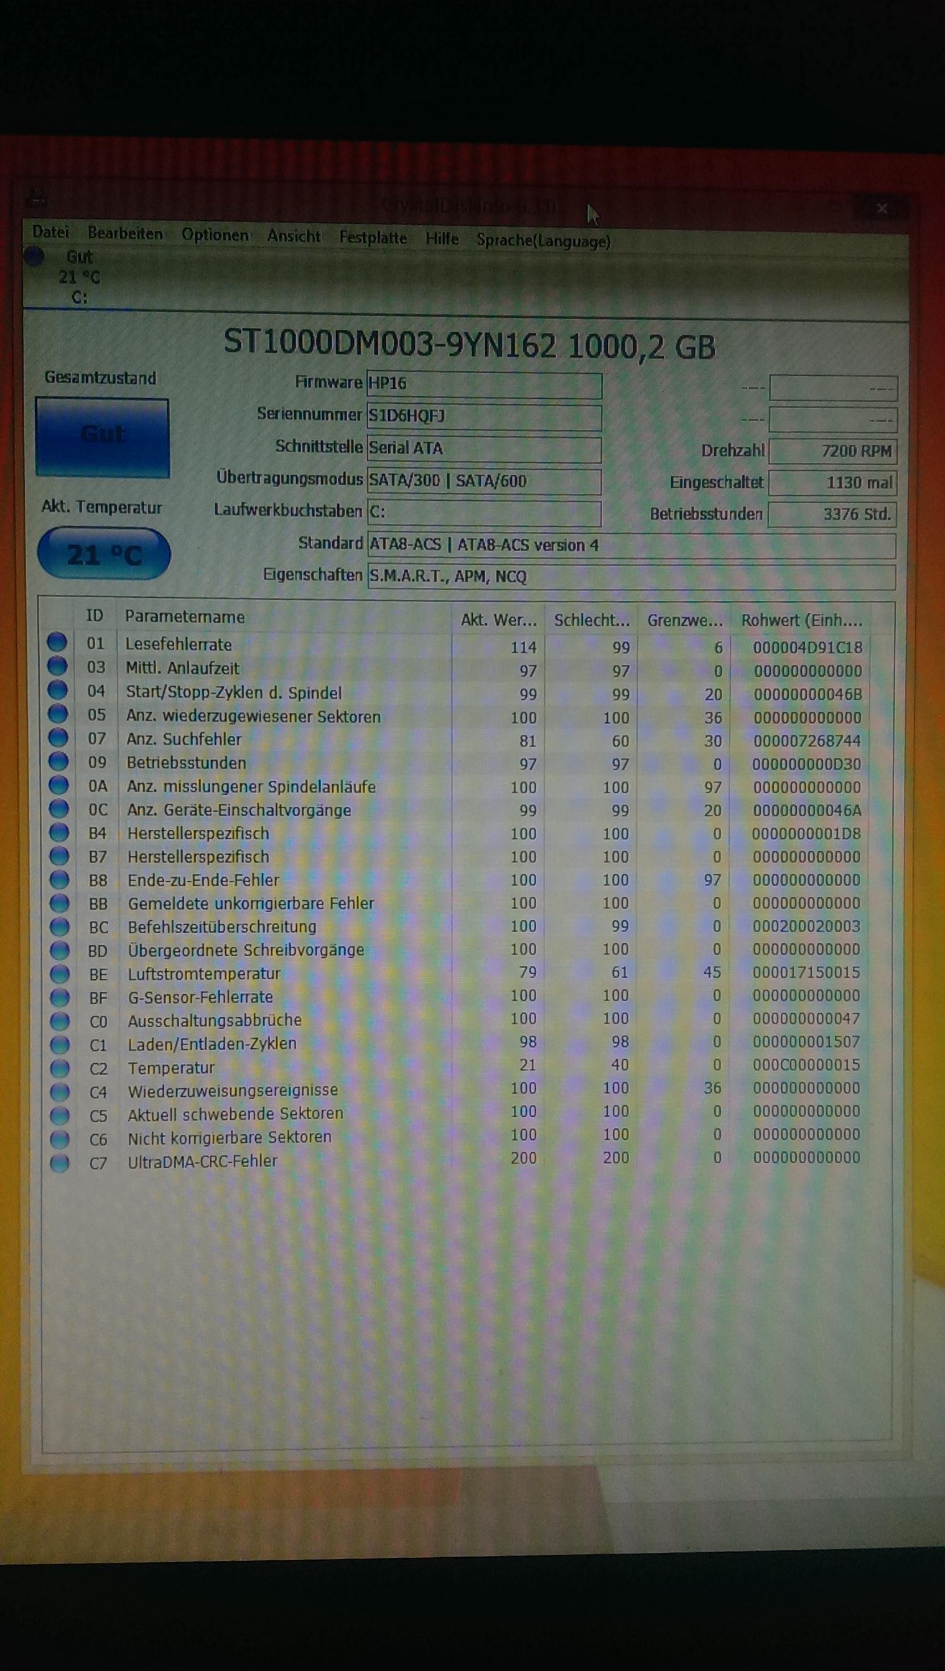The image size is (945, 1671).
Task: Click the status dot for UltraDMA-CRC-Fehler
Action: click(60, 1162)
